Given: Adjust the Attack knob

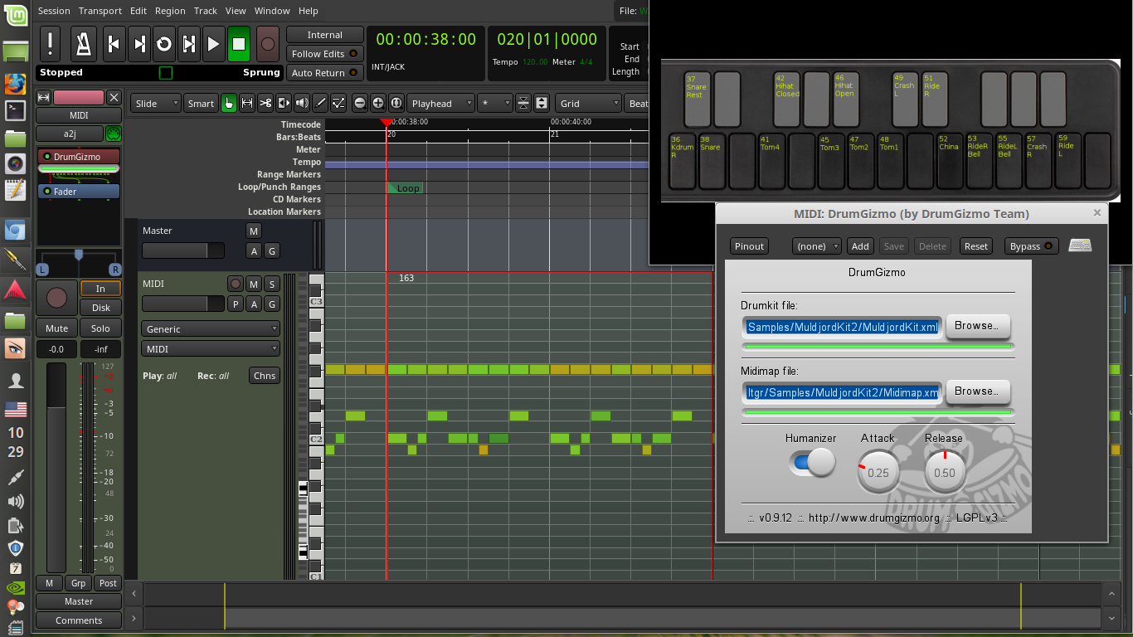Looking at the screenshot, I should pos(878,471).
